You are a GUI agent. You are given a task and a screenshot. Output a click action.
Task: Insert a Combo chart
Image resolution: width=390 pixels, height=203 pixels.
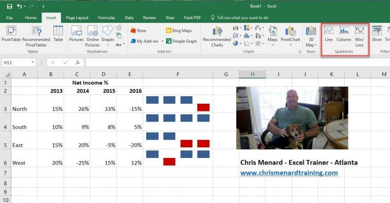259,36
